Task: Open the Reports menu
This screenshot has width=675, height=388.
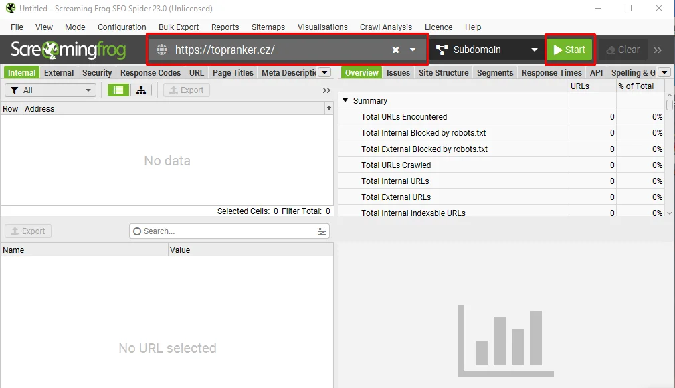Action: (x=225, y=27)
